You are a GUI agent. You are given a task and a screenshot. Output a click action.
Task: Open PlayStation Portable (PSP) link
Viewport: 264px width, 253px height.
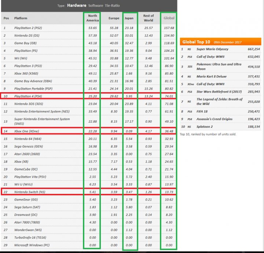coord(33,88)
